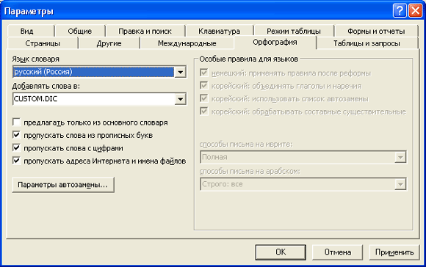
Task: Open the Международные tab
Action: (187, 43)
